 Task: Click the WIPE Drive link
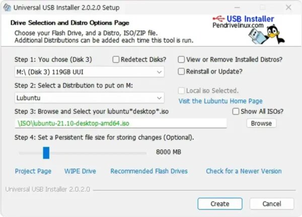pyautogui.click(x=80, y=171)
